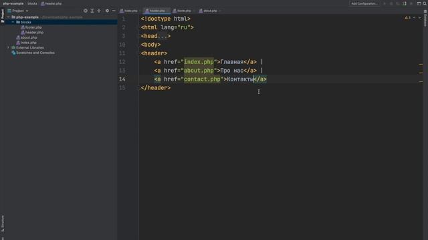Viewport: 428px width, 240px height.
Task: Click the word Контакты in code
Action: coord(241,79)
